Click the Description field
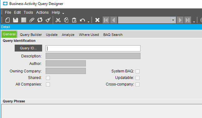 coord(93,56)
